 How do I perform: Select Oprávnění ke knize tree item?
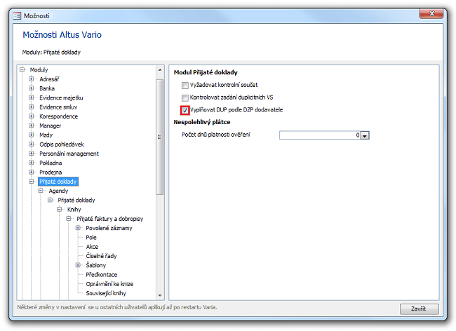point(109,283)
